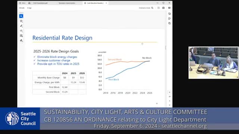This screenshot has width=239, height=134.
Task: Click the presenter webcam video inset
Action: coord(213,63)
